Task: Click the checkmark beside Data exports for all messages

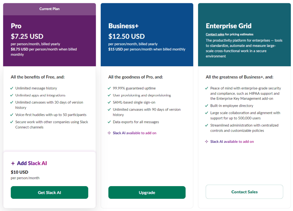Action: point(110,122)
